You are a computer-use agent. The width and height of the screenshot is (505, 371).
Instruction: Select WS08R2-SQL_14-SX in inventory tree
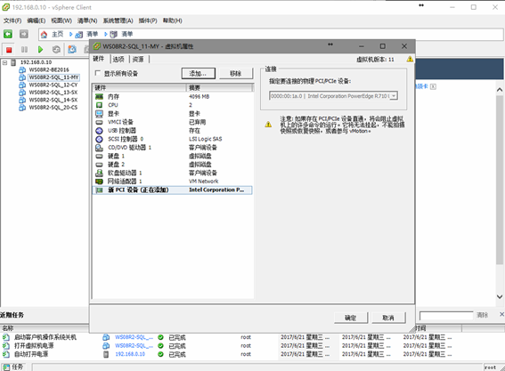(53, 100)
